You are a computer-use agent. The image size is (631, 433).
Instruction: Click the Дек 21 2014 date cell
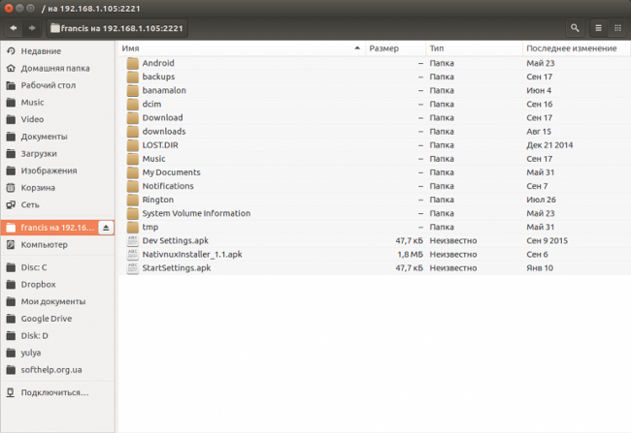pos(549,145)
